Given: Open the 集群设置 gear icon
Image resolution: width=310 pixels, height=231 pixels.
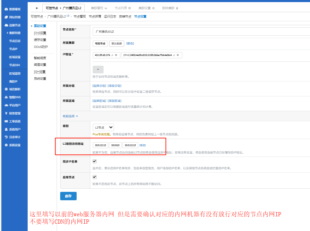Looking at the screenshot, I should click(x=154, y=8).
